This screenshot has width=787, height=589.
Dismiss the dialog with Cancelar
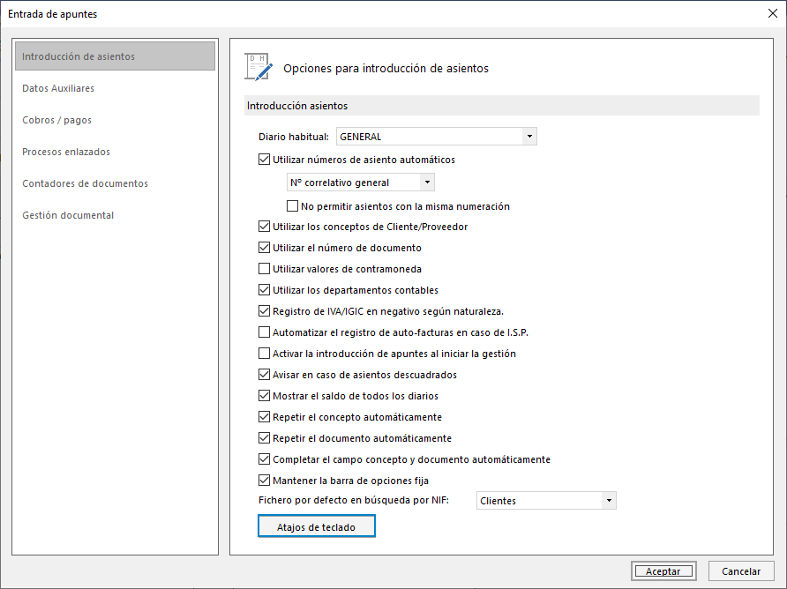[741, 570]
